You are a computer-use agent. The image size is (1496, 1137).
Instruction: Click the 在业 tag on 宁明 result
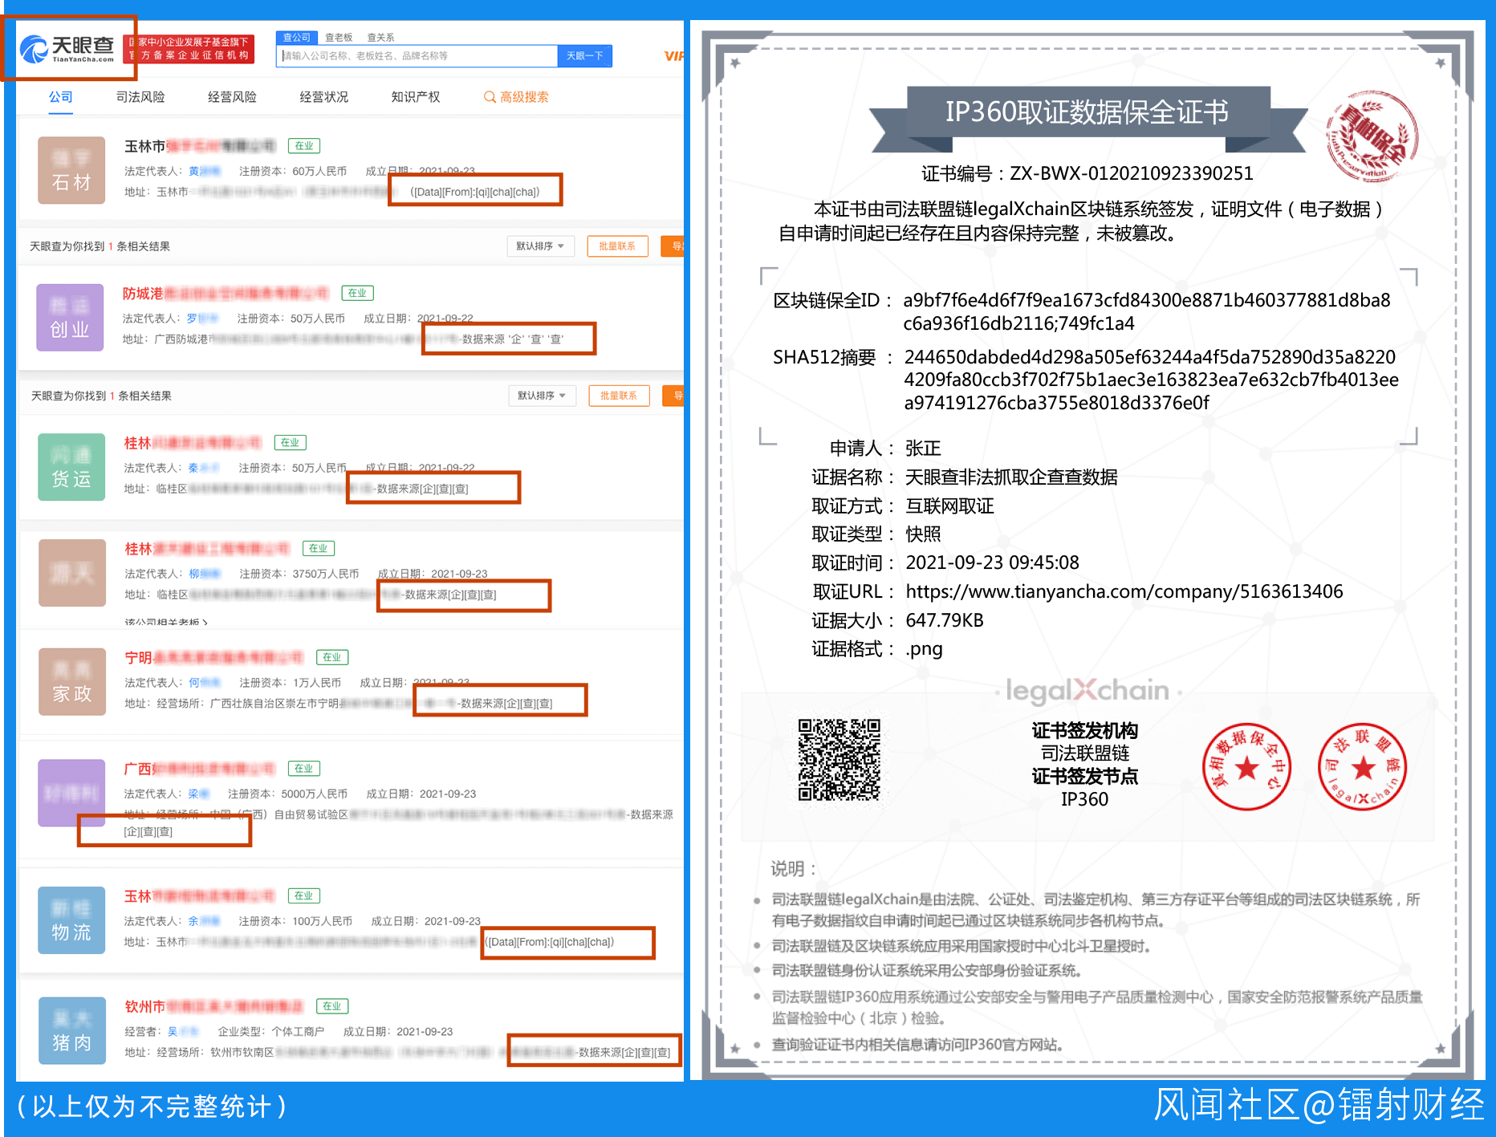(x=332, y=658)
